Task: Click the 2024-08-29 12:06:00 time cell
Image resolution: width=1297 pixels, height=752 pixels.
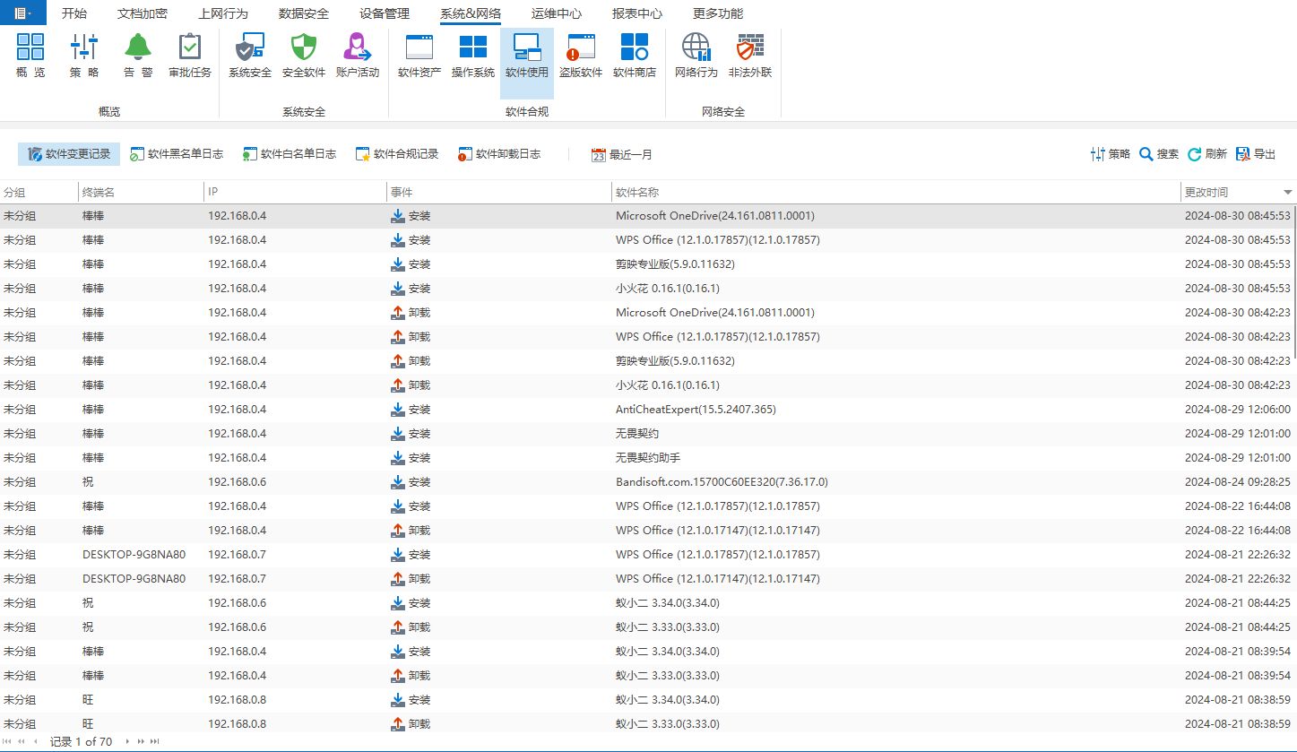Action: 1238,409
